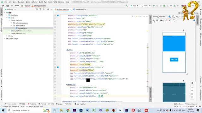Click Select Opened File target icon
Viewport: 202px width, 113px height.
[37, 9]
